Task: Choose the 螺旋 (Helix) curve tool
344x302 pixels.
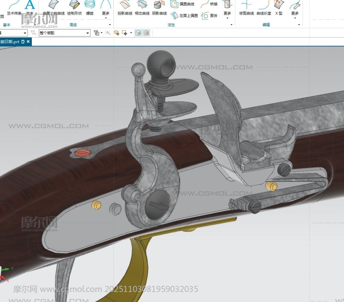Action: pos(89,8)
